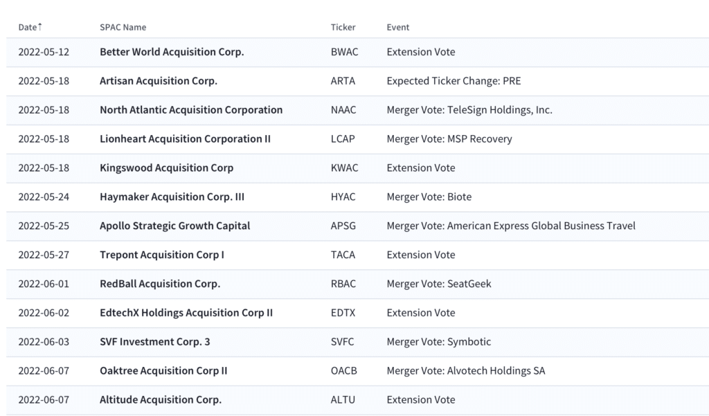Image resolution: width=709 pixels, height=416 pixels.
Task: Click the Date sort arrow icon
Action: [x=39, y=27]
